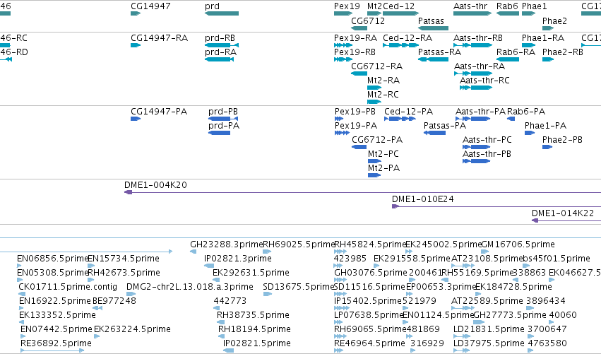Select the CG14947-PA protein feature
Viewport: 601px width, 354px height.
pos(136,119)
